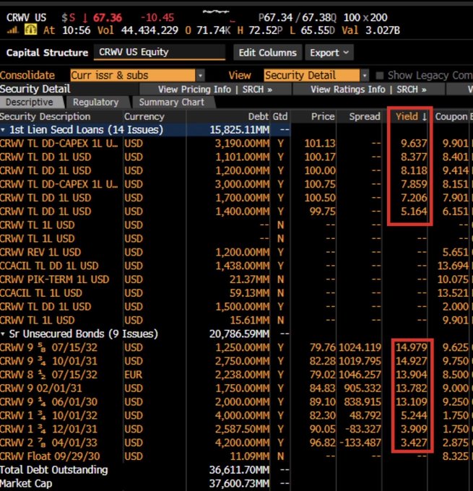Select the EUR CRWV 8 1/2 07/15/32 bond

pos(237,375)
